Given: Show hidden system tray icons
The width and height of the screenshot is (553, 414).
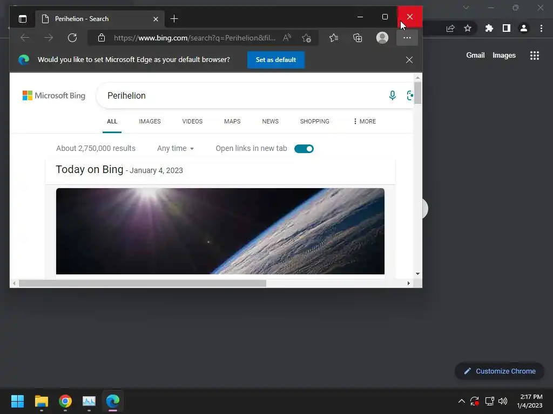Looking at the screenshot, I should tap(461, 401).
